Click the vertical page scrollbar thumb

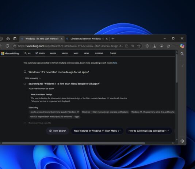pos(177,68)
